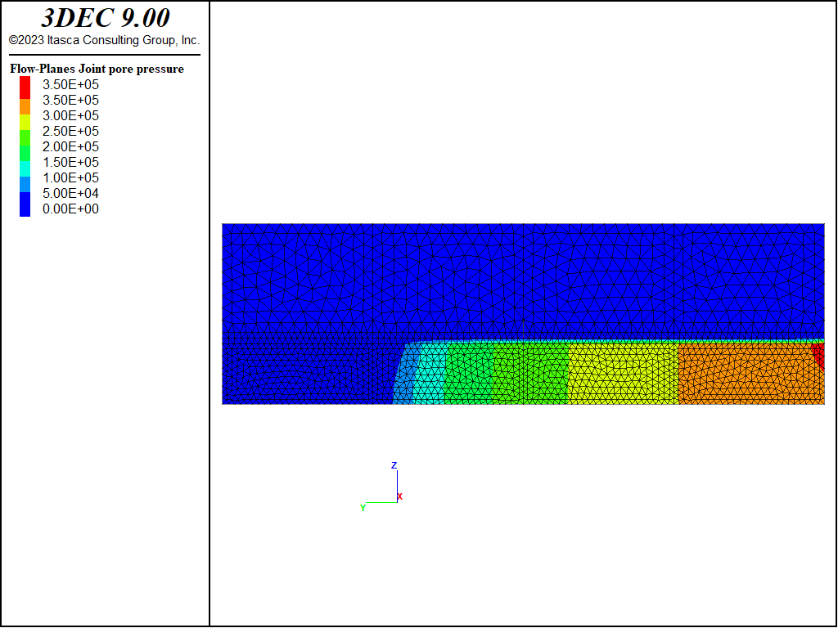Select the Flow-Planes Joint pore pressure heading
Viewport: 838px width, 628px height.
97,69
